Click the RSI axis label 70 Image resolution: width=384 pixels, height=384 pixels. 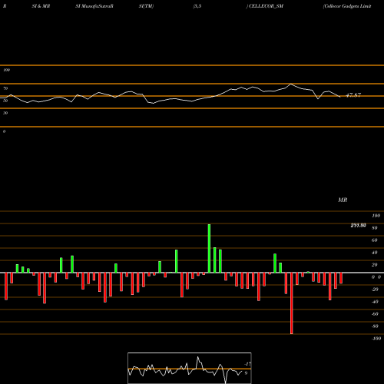5,88
